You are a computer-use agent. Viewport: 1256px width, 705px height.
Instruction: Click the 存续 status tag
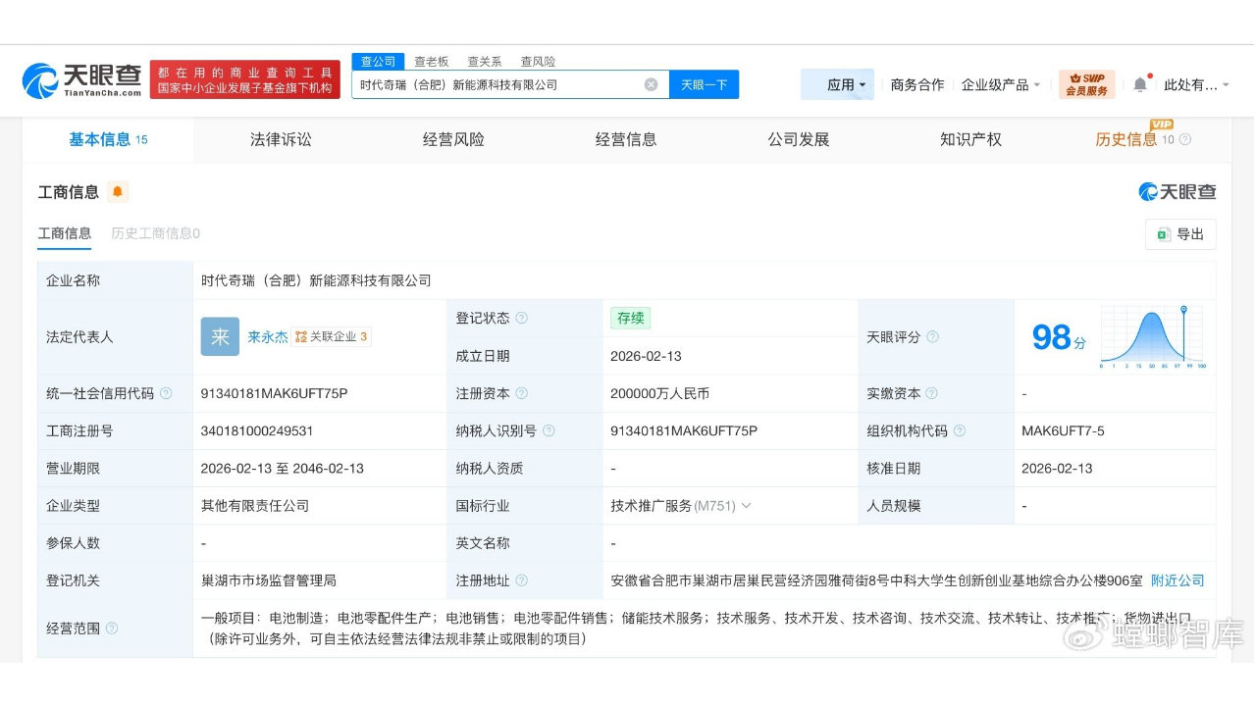pos(630,318)
